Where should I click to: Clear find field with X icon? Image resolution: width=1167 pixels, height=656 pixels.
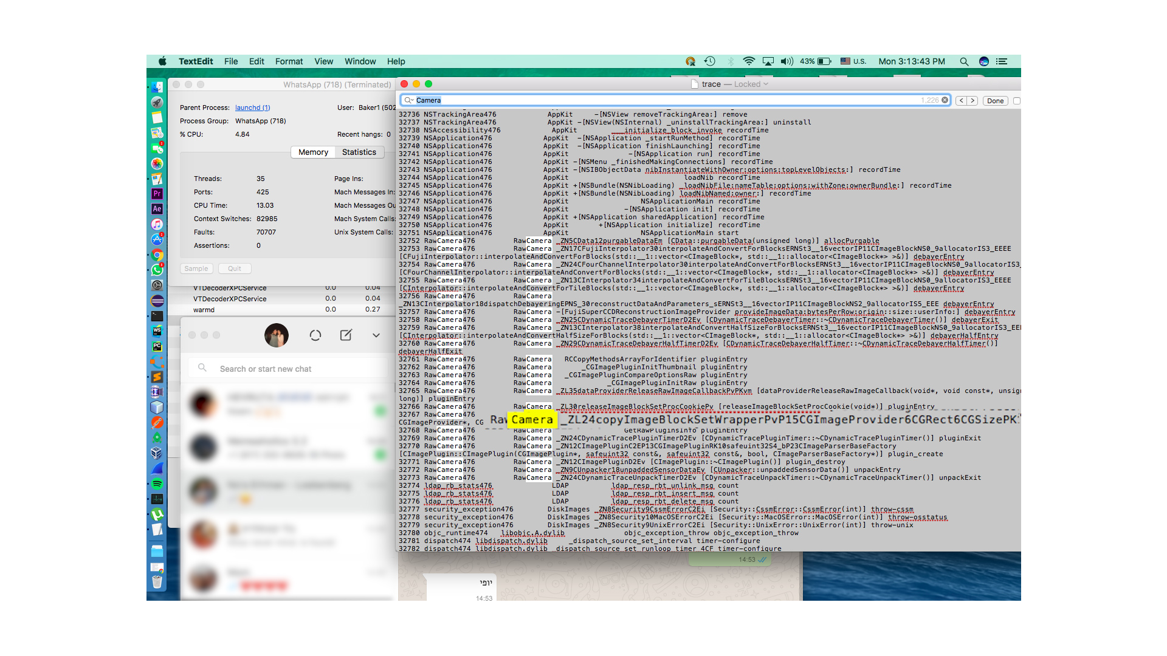point(945,100)
